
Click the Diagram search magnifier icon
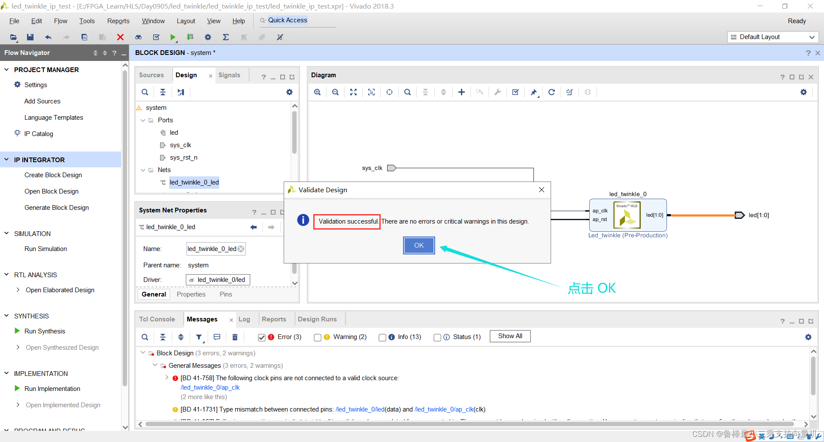coord(407,92)
